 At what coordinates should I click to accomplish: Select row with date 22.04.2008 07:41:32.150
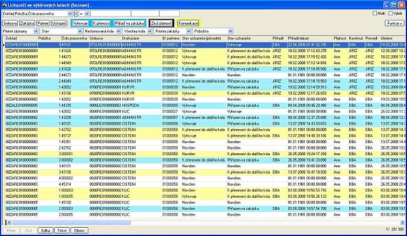pyautogui.click(x=205, y=45)
